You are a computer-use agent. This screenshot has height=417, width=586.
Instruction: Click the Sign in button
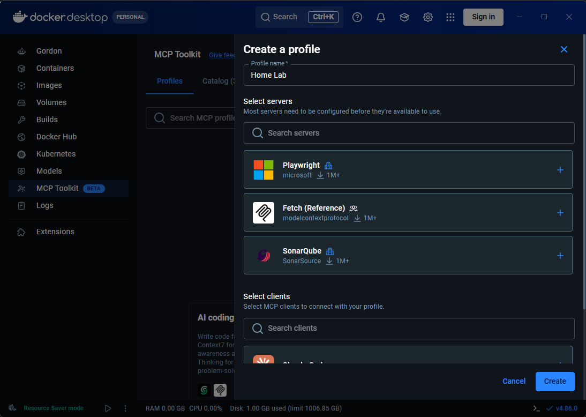(x=483, y=17)
